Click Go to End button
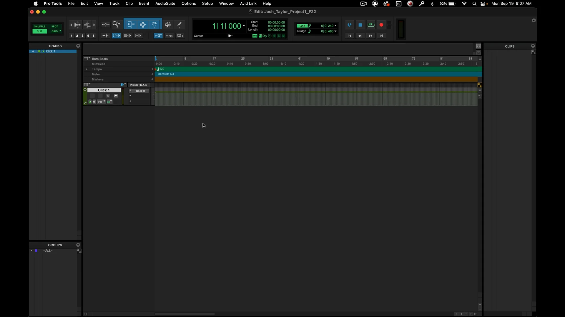The width and height of the screenshot is (565, 317). [x=381, y=36]
